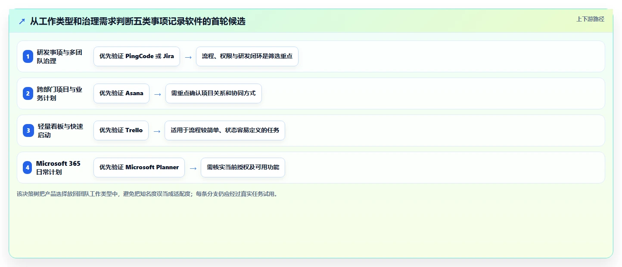Click the 轻量看板与快速启动 label
The image size is (622, 267).
coord(60,130)
